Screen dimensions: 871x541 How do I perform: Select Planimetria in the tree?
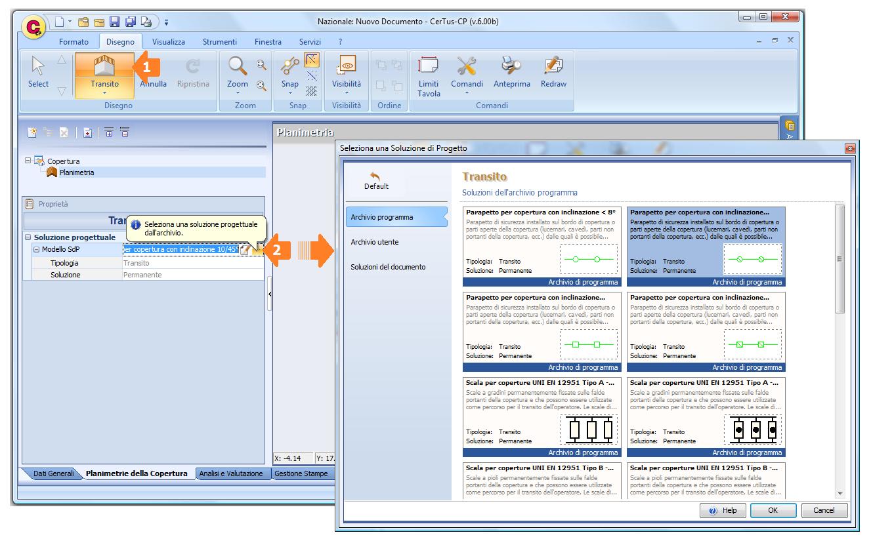[77, 172]
